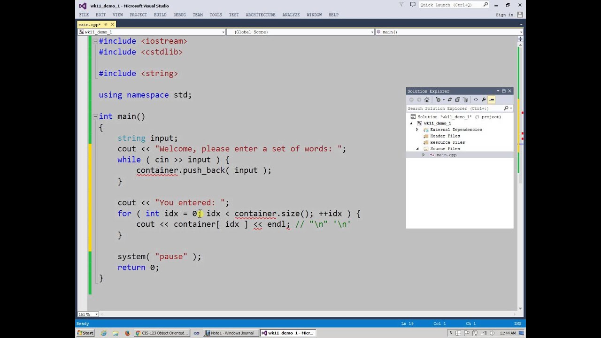Image resolution: width=601 pixels, height=338 pixels.
Task: Click the Quick Launch search field
Action: point(450,5)
